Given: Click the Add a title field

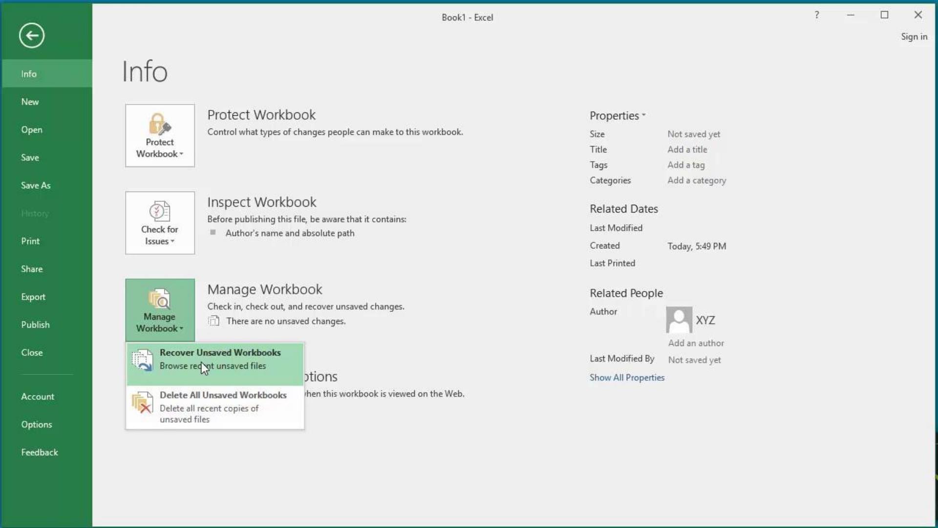Looking at the screenshot, I should [x=687, y=150].
